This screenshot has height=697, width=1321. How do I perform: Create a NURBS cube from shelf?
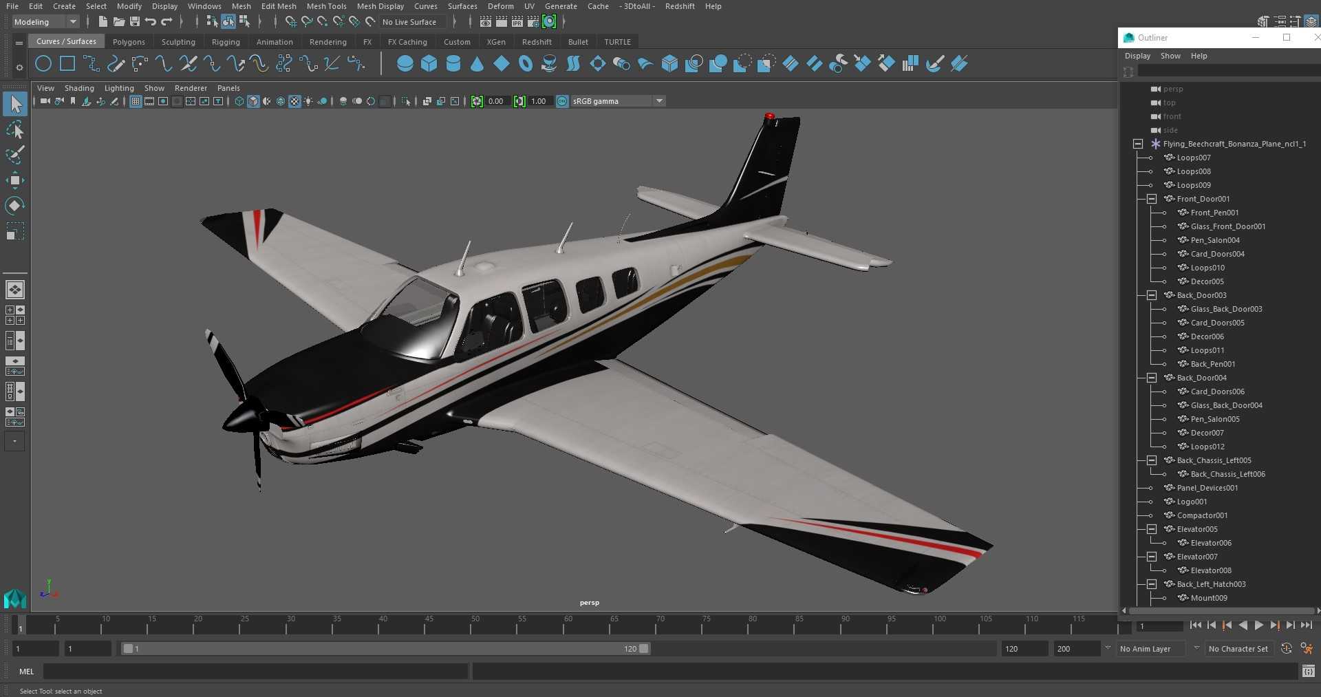click(429, 64)
